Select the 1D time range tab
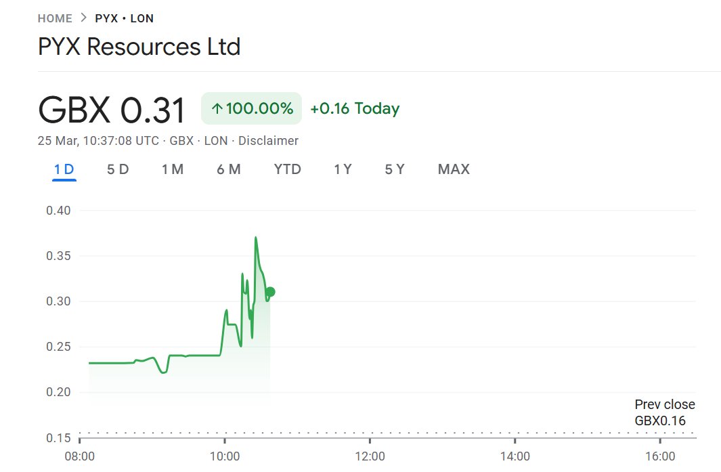This screenshot has height=472, width=721. 64,169
